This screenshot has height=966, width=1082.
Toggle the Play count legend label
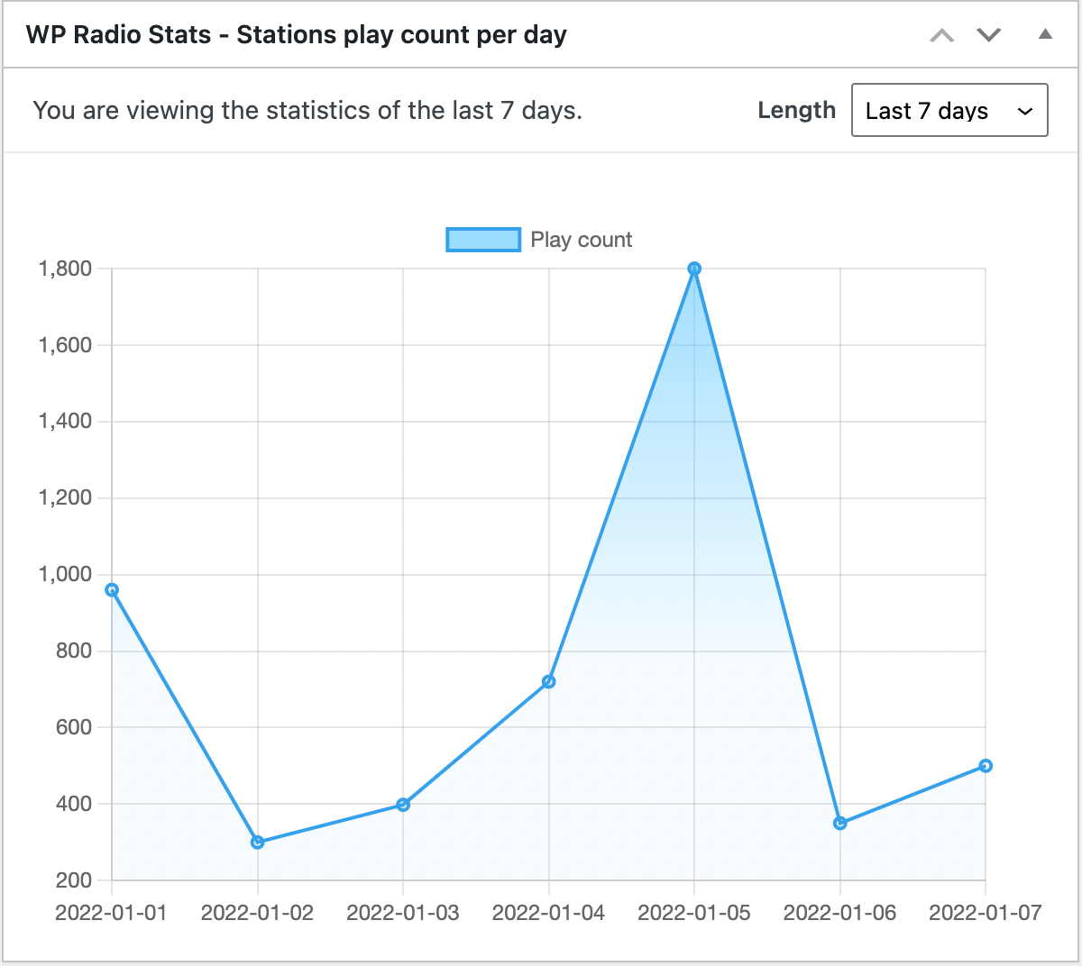coord(582,240)
